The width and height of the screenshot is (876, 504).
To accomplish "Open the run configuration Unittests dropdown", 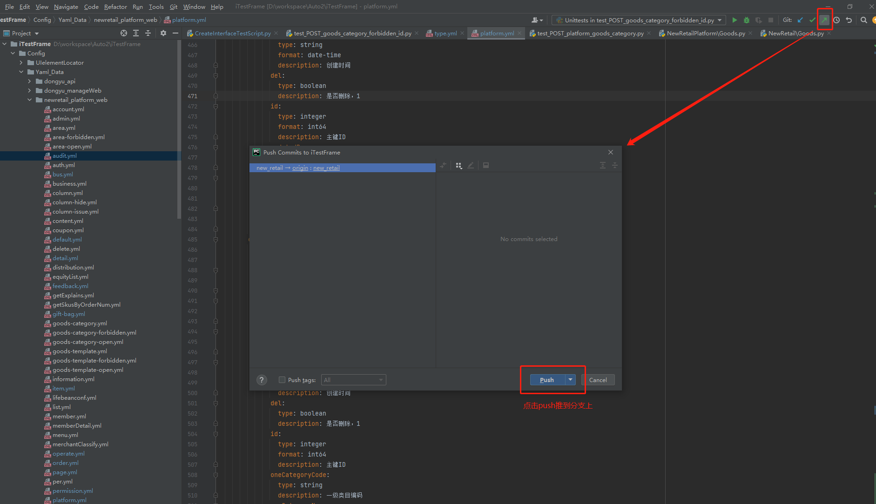I will [639, 20].
